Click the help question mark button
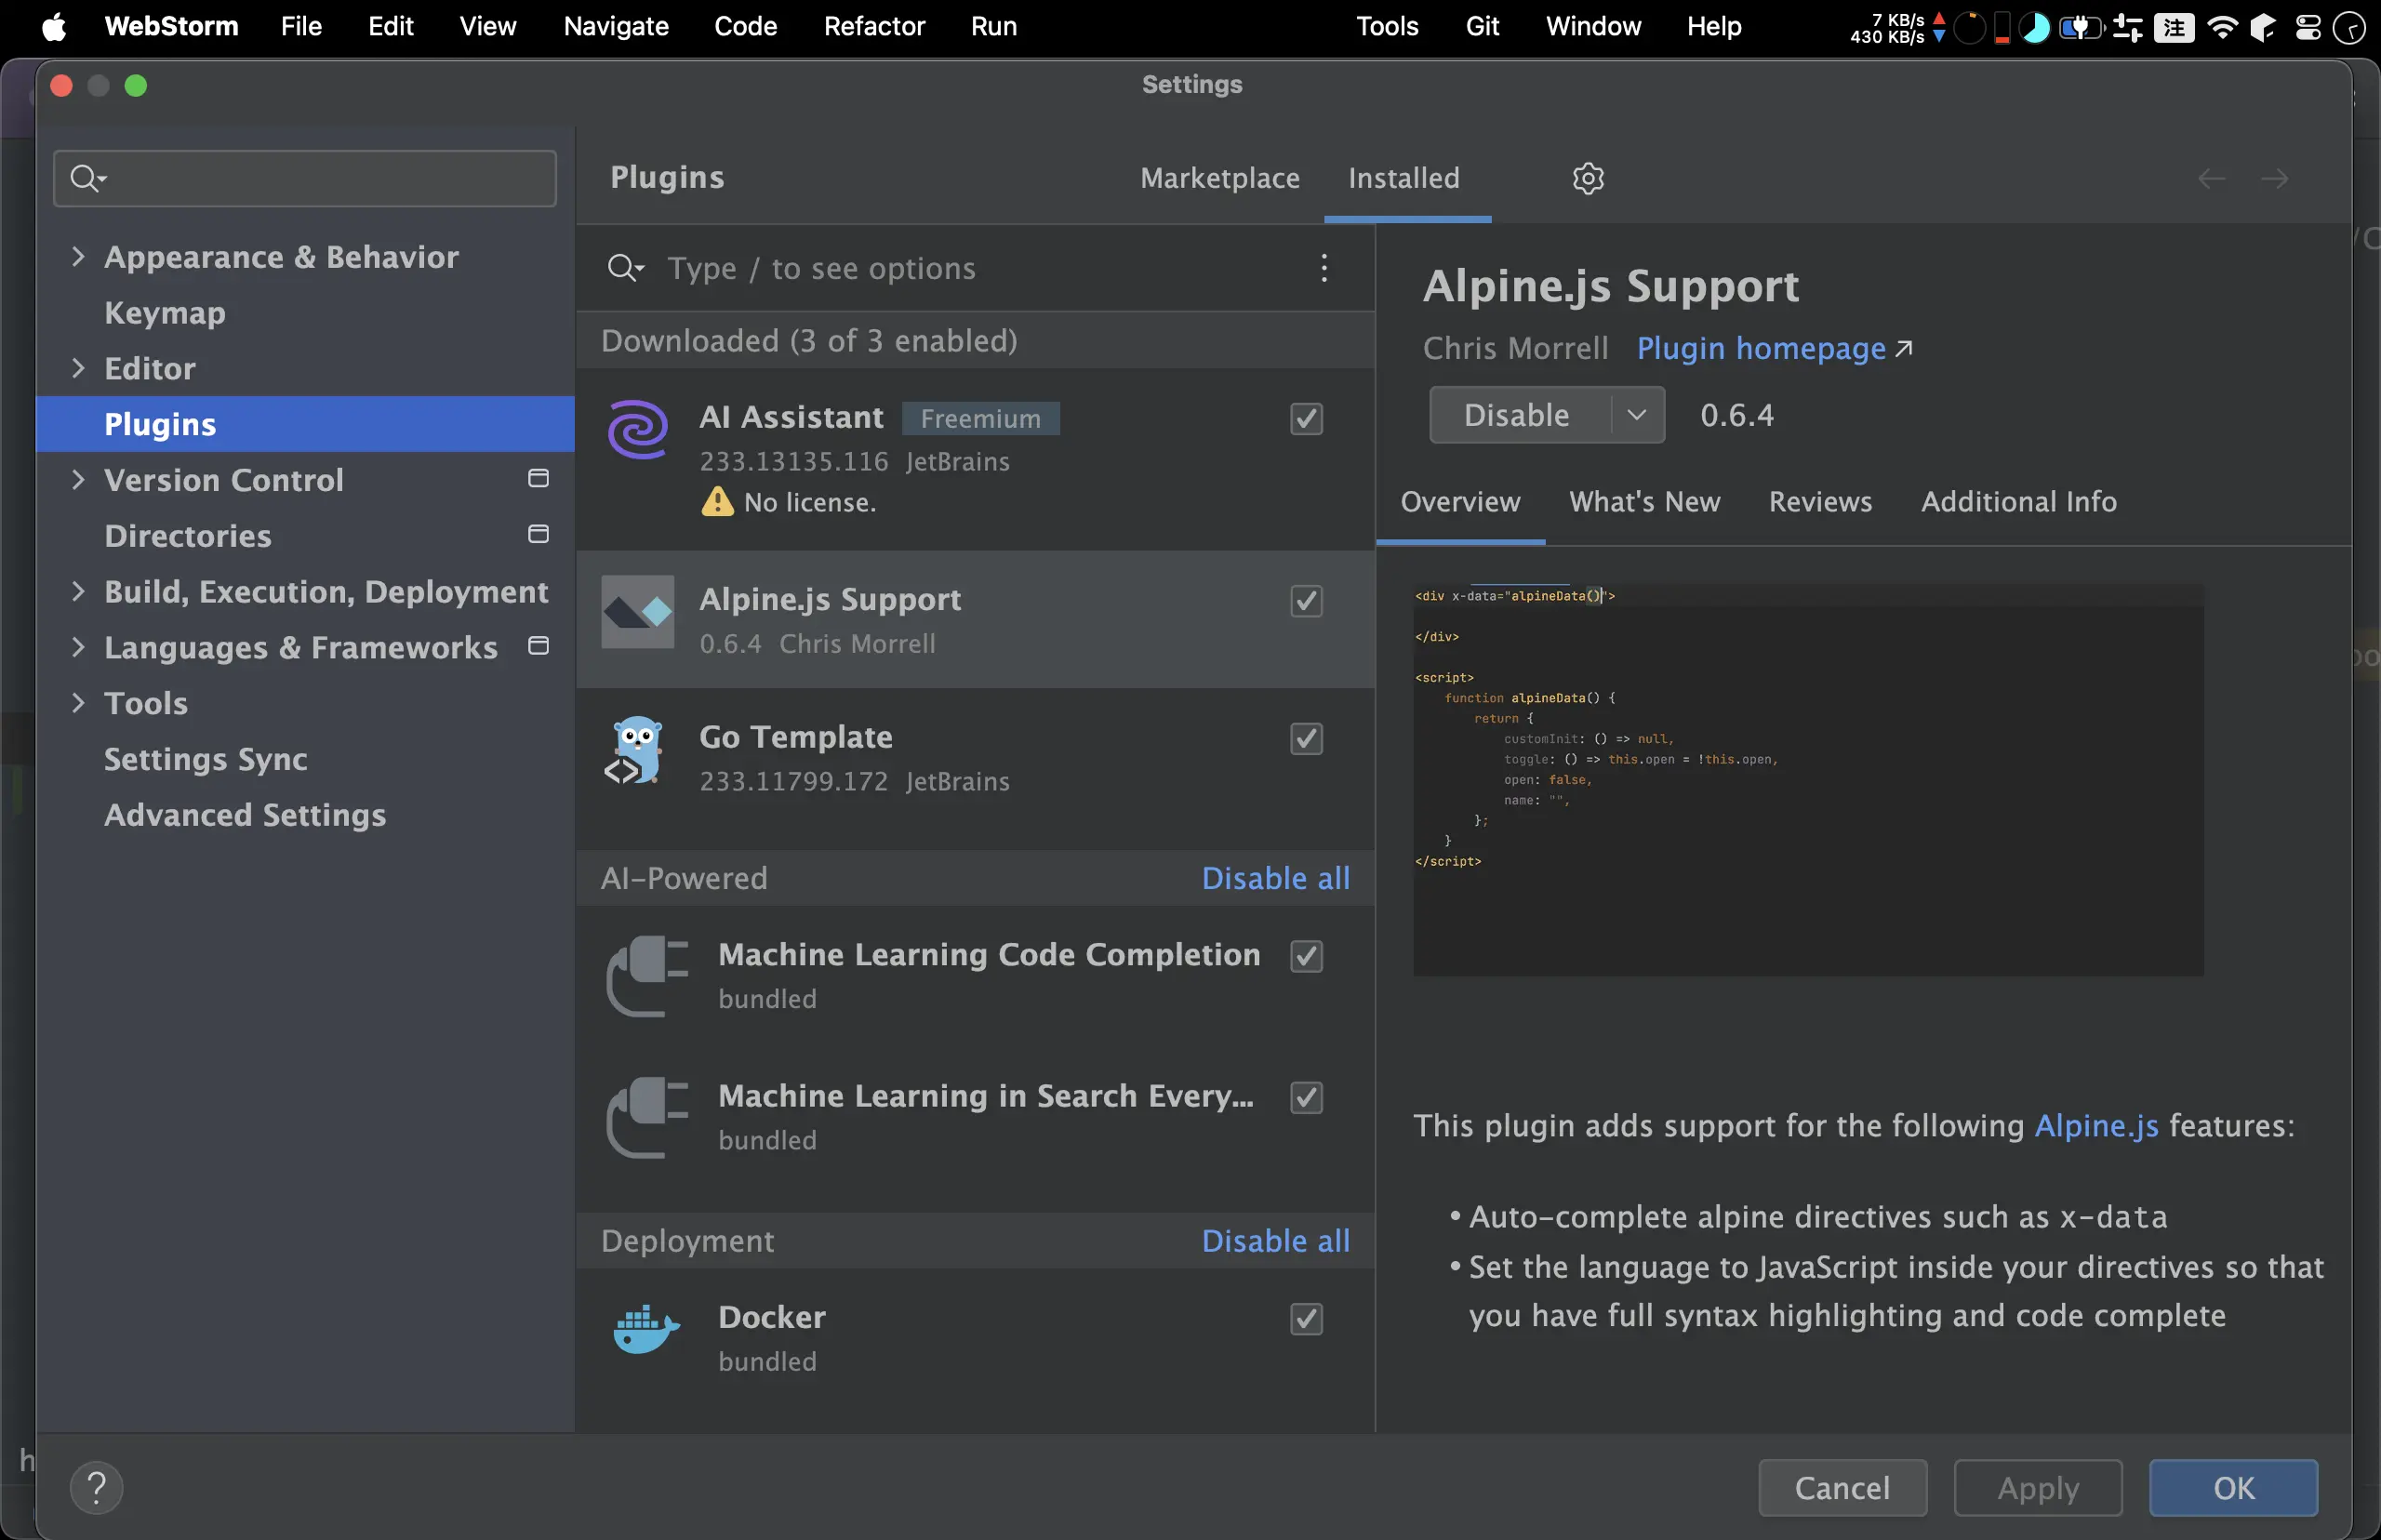 click(x=96, y=1487)
